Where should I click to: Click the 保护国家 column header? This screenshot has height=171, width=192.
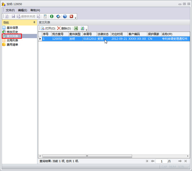154,34
